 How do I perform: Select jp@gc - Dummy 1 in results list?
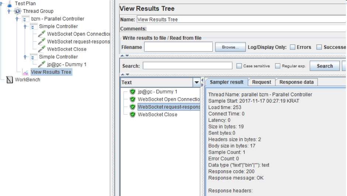point(157,92)
